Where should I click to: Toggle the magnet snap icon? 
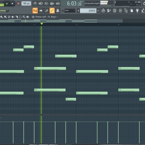(63, 11)
